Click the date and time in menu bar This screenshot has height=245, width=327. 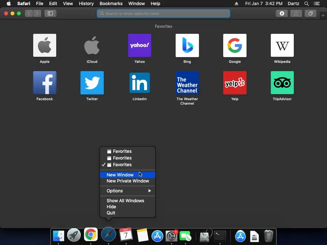(264, 4)
